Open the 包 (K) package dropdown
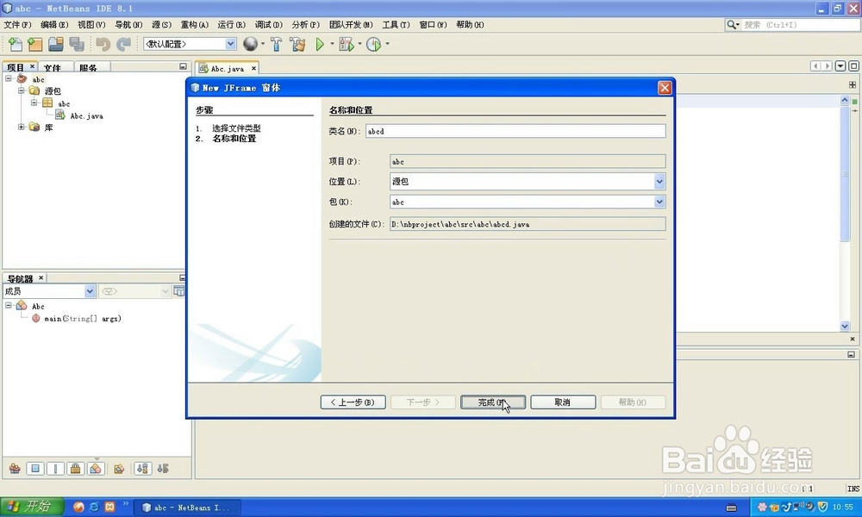The image size is (862, 517). pos(659,202)
